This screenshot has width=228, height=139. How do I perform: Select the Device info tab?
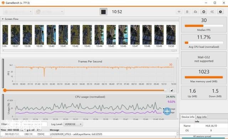pos(188,117)
